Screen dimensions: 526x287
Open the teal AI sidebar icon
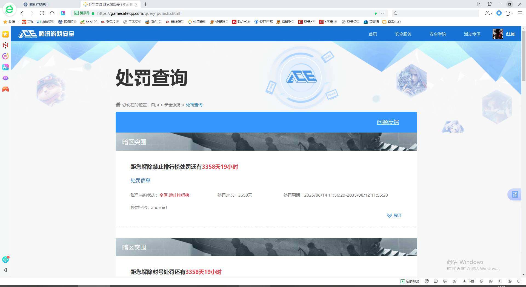[5, 67]
